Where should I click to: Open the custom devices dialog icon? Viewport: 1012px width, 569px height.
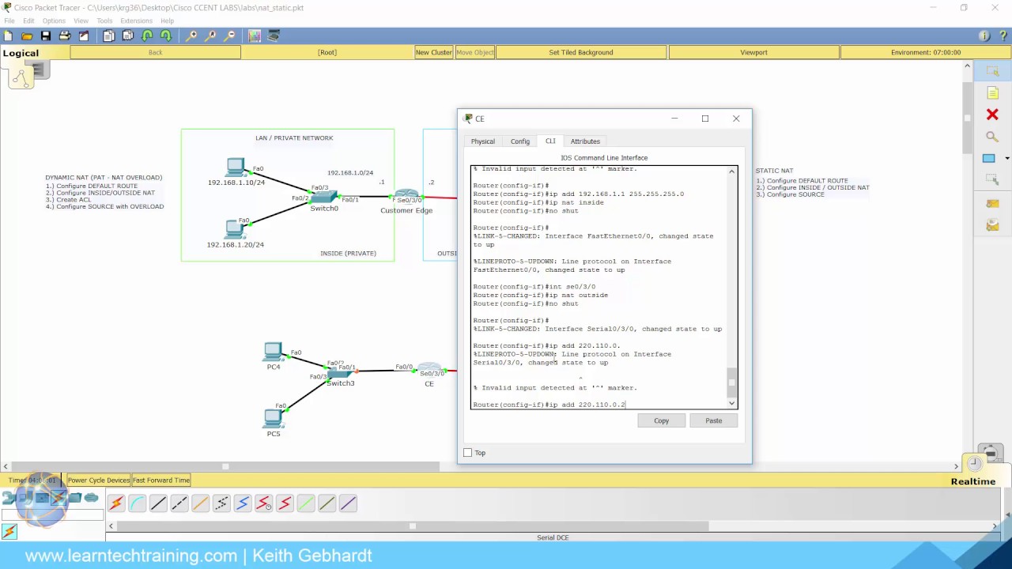pos(274,36)
